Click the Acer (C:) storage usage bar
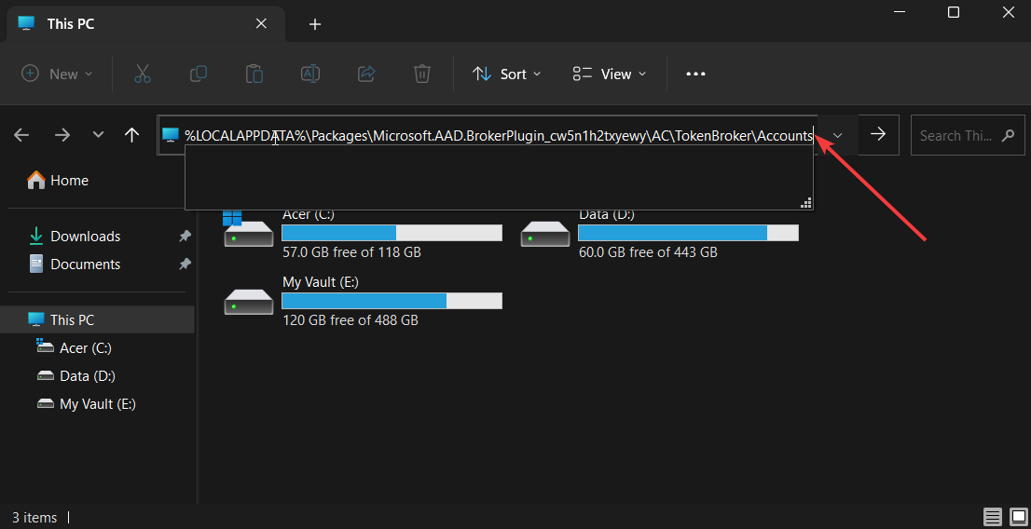The width and height of the screenshot is (1031, 529). [x=392, y=233]
